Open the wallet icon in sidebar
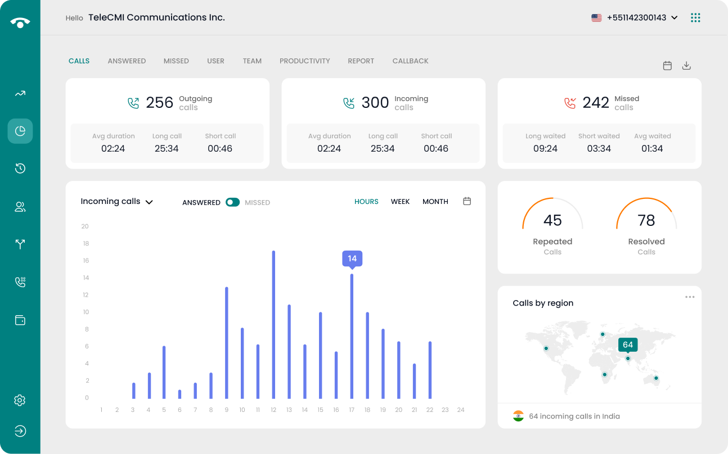The height and width of the screenshot is (454, 728). point(20,320)
